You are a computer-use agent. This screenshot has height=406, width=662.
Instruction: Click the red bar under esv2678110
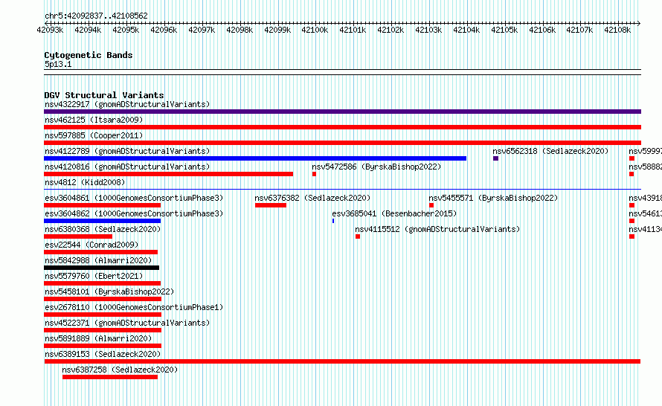point(103,315)
